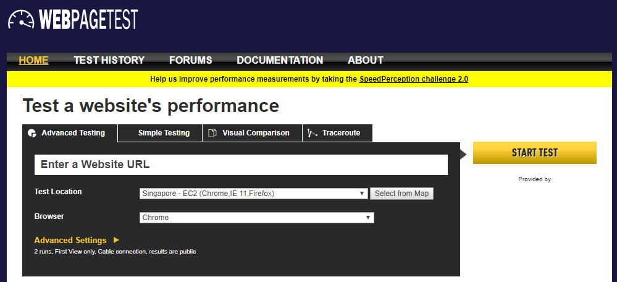Viewport: 617px width, 282px height.
Task: Expand the Advanced Settings section
Action: (x=70, y=240)
